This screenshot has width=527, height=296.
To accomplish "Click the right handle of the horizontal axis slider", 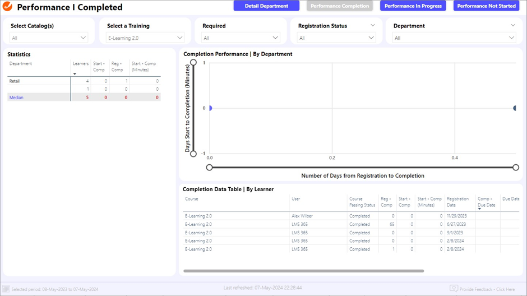I will 516,167.
